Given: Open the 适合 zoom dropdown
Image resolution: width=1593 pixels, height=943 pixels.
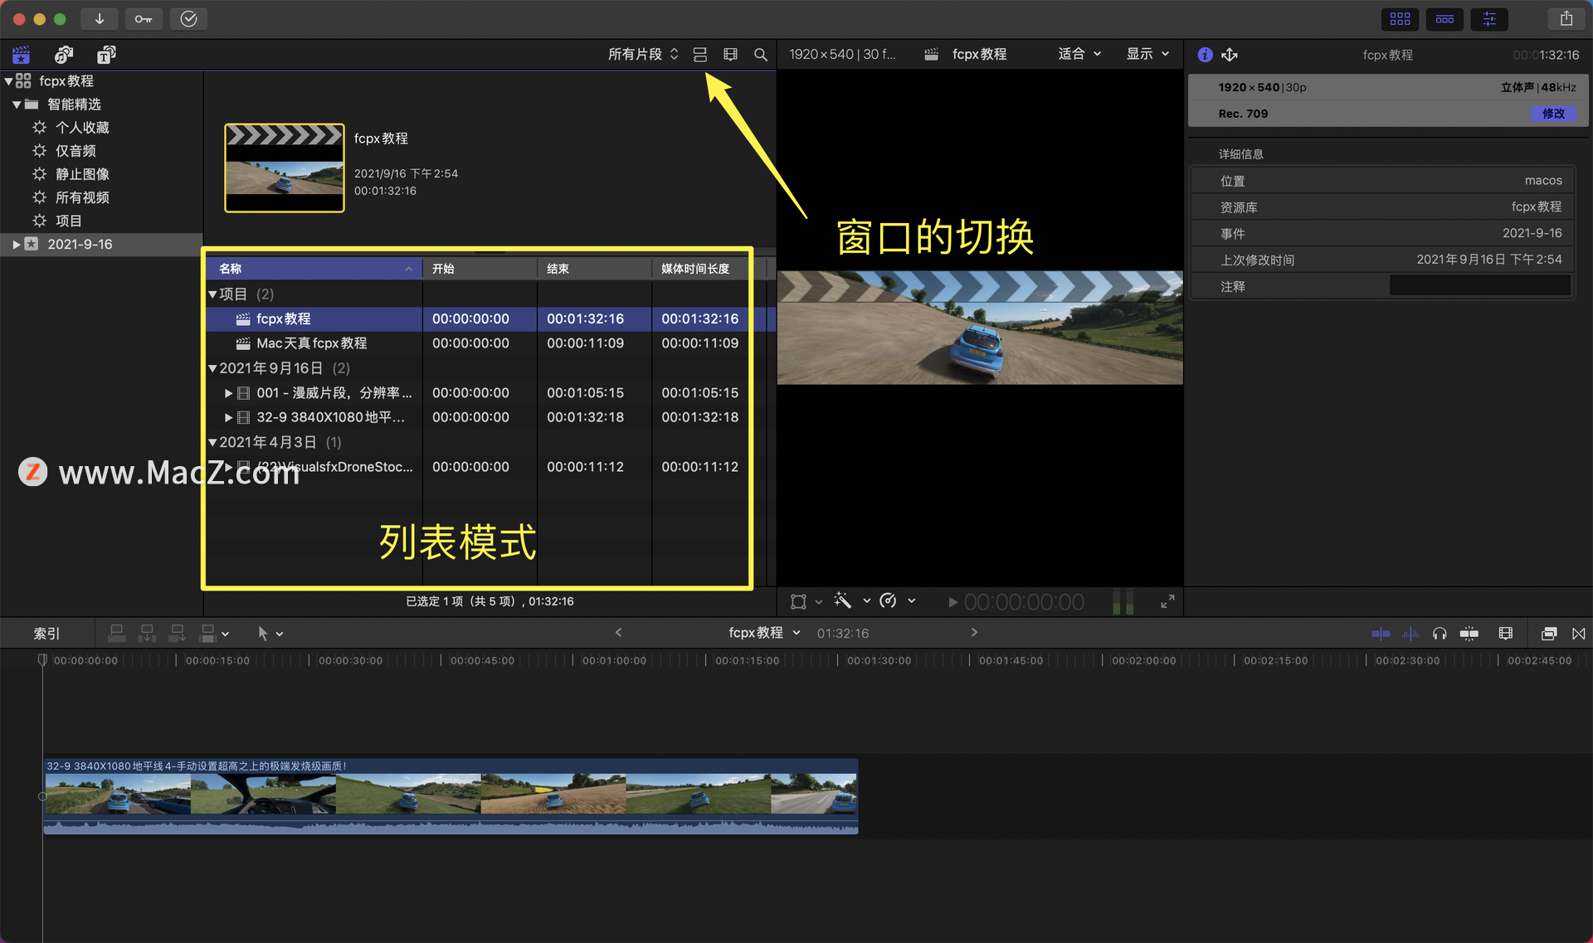Looking at the screenshot, I should 1079,54.
